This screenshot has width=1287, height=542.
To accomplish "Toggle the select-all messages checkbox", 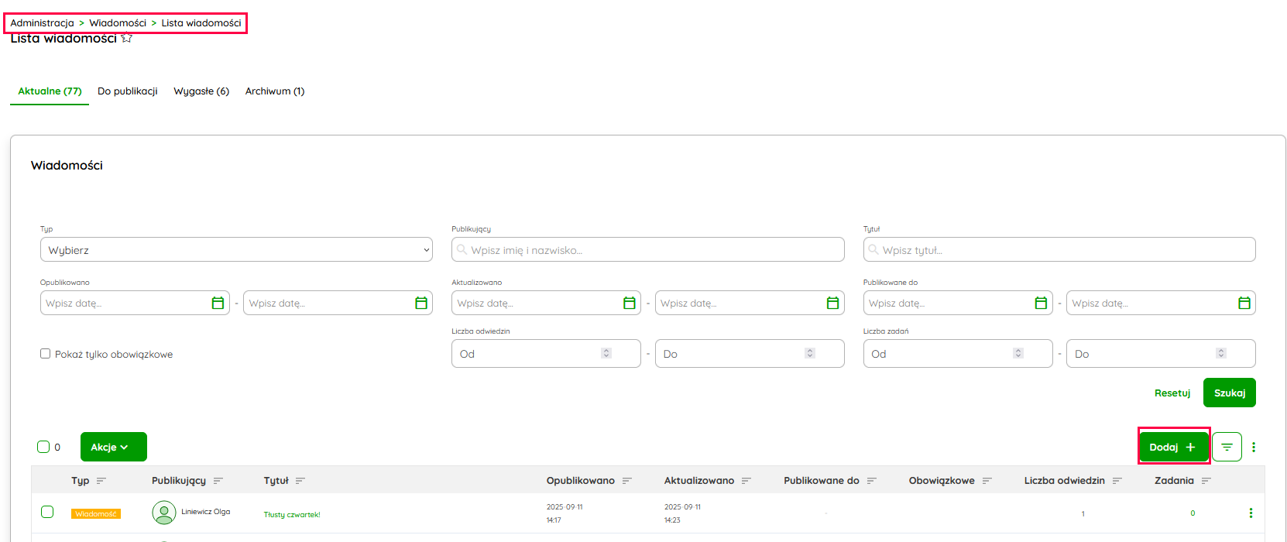I will (x=43, y=447).
